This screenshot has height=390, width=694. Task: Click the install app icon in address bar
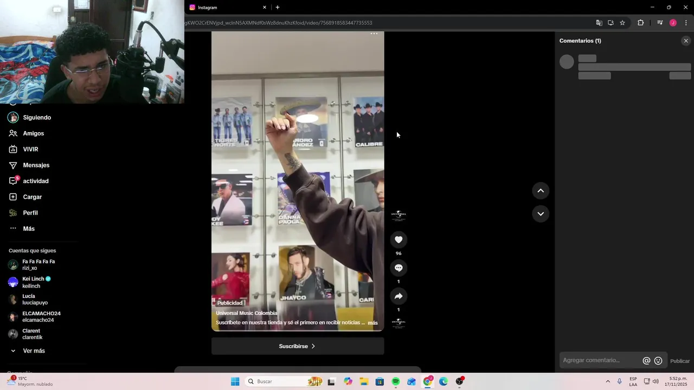[611, 23]
